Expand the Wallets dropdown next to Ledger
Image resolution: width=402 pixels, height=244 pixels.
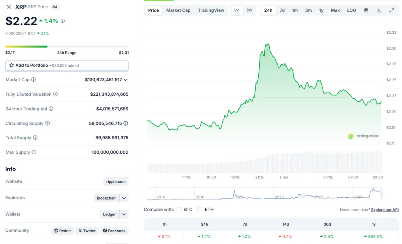(x=124, y=215)
